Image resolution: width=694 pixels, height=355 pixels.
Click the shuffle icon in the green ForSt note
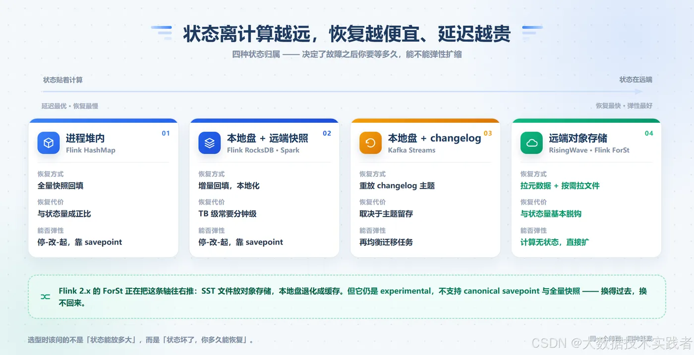[46, 297]
